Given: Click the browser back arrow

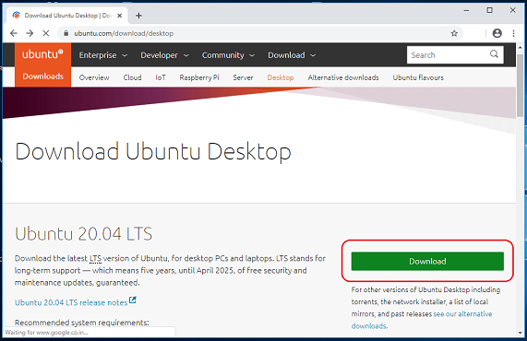Looking at the screenshot, I should 14,33.
